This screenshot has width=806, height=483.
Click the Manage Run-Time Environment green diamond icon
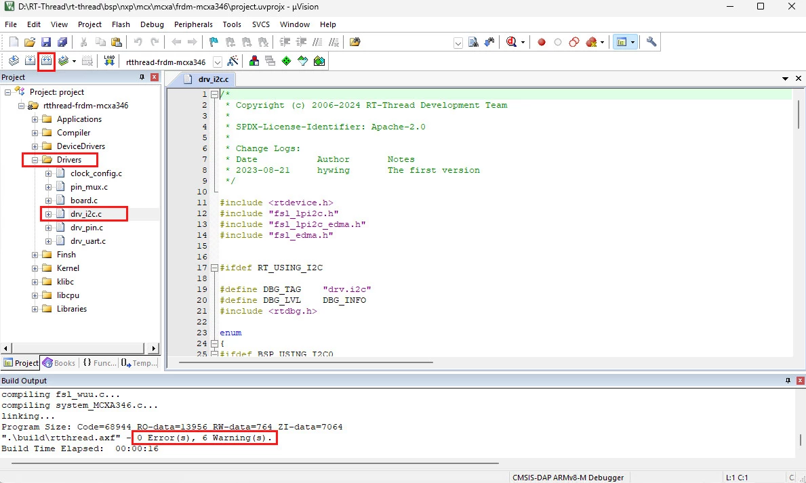point(287,61)
